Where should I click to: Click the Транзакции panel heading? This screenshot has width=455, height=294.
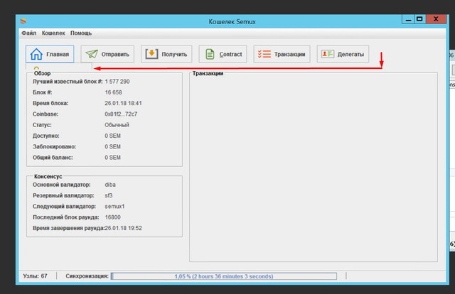point(208,73)
